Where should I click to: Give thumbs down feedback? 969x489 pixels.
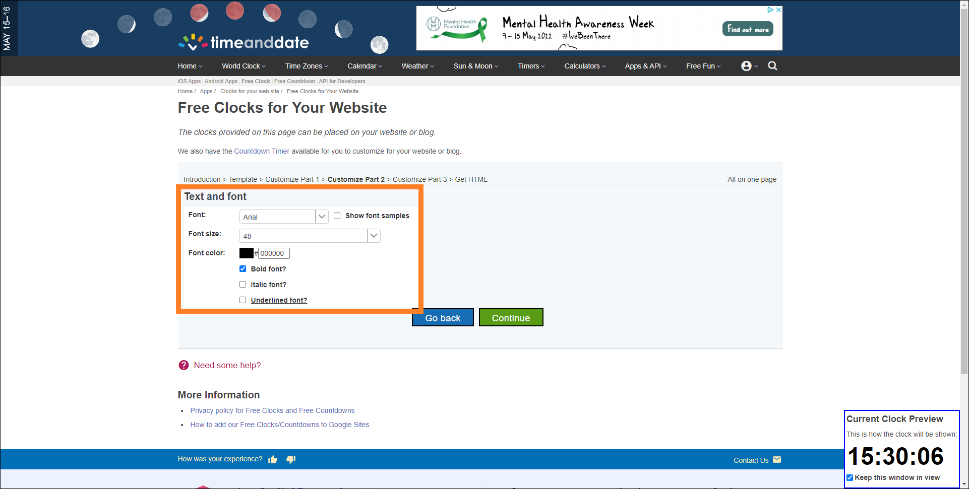[x=291, y=459]
